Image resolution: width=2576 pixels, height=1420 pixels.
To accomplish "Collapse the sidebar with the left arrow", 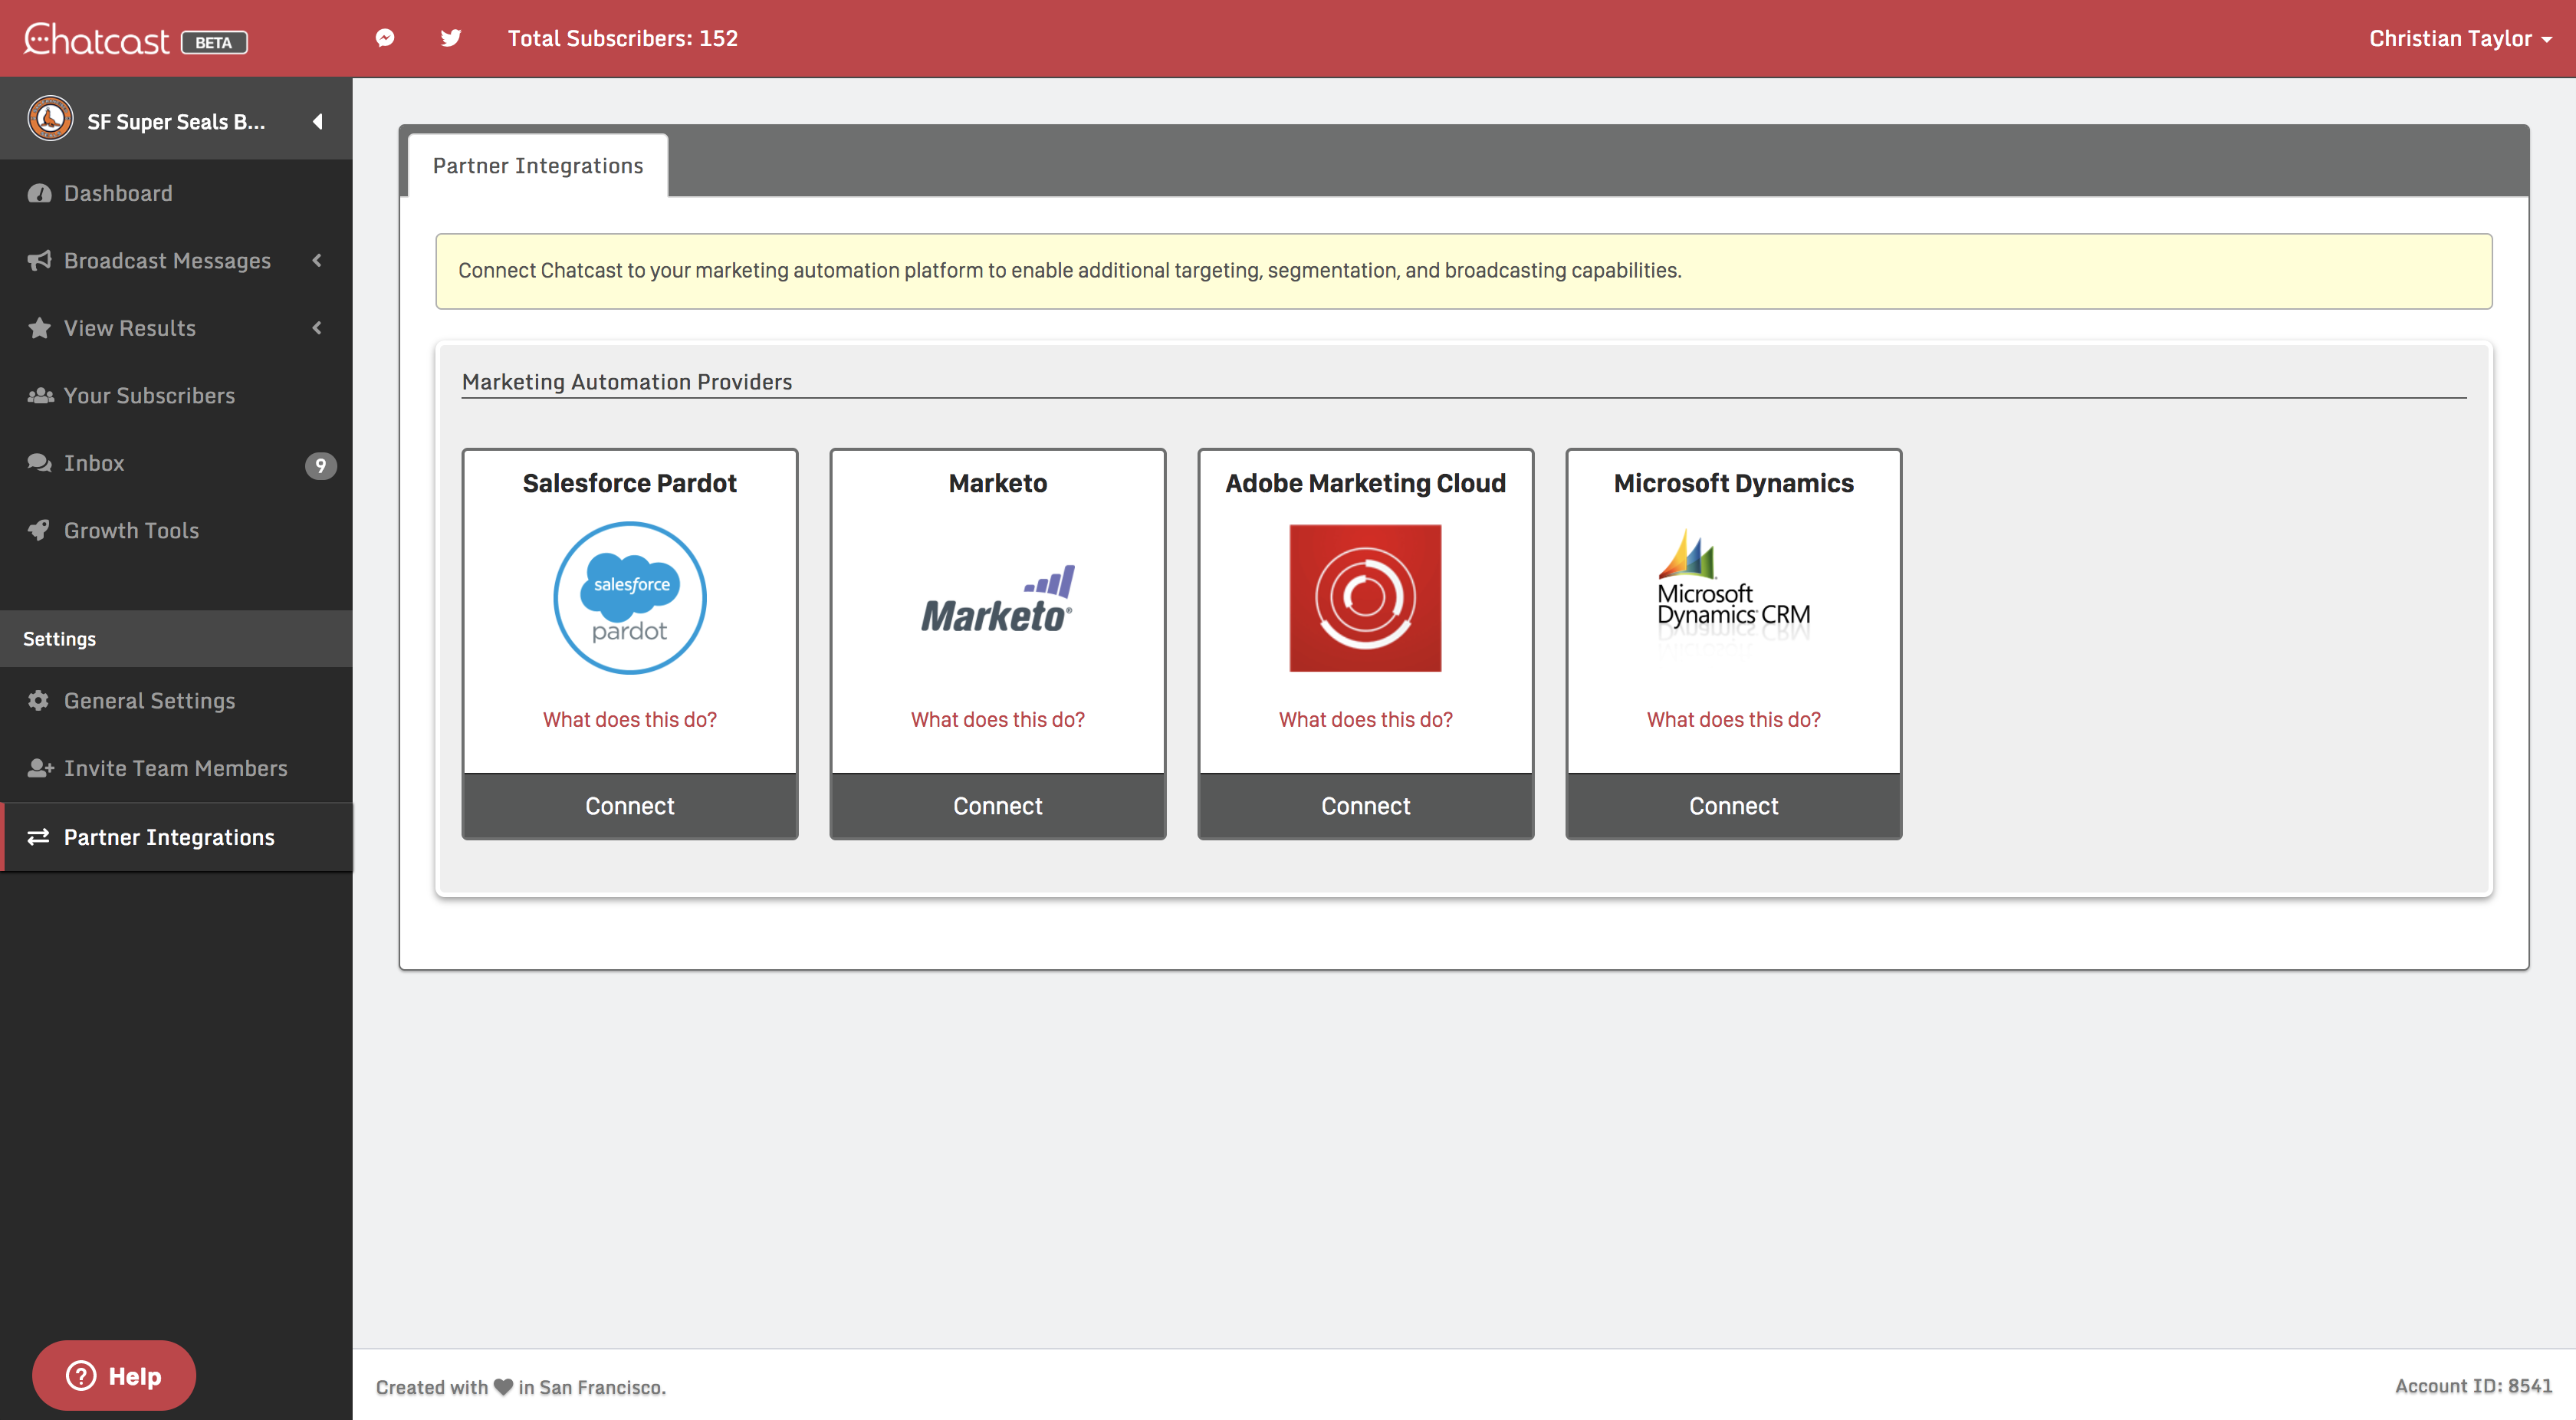I will click(x=317, y=121).
